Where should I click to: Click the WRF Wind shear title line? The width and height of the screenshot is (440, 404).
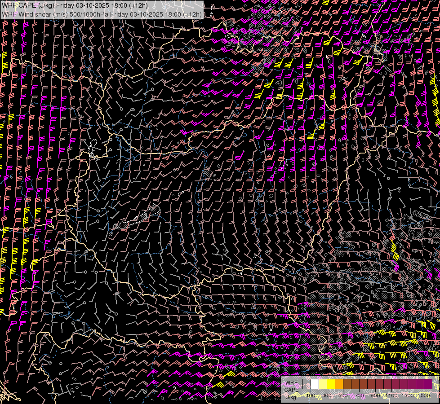[x=102, y=14]
